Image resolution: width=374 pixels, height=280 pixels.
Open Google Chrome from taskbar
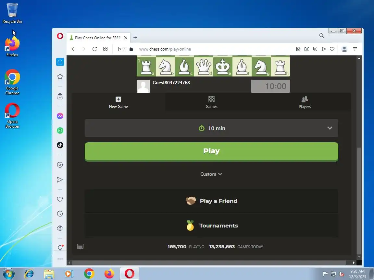89,274
